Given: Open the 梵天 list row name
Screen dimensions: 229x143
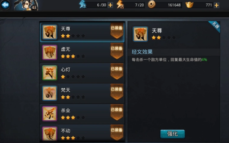Looking at the screenshot, I should pyautogui.click(x=65, y=90).
